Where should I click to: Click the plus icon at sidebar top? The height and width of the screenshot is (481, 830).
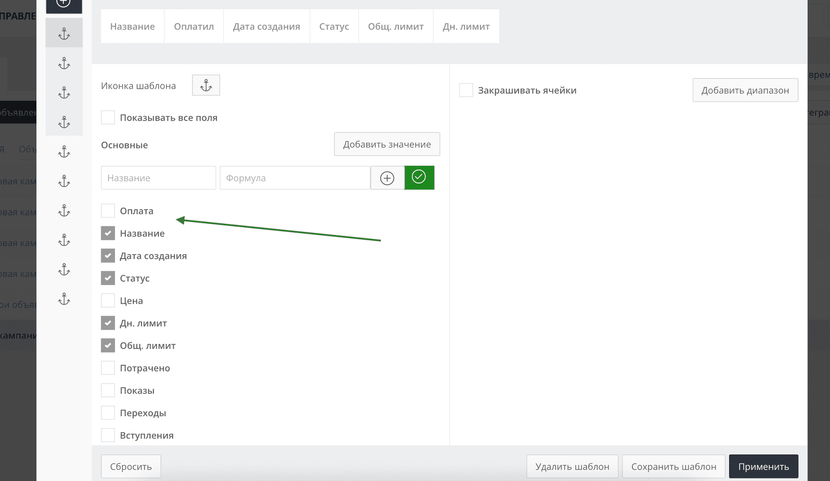pos(64,3)
